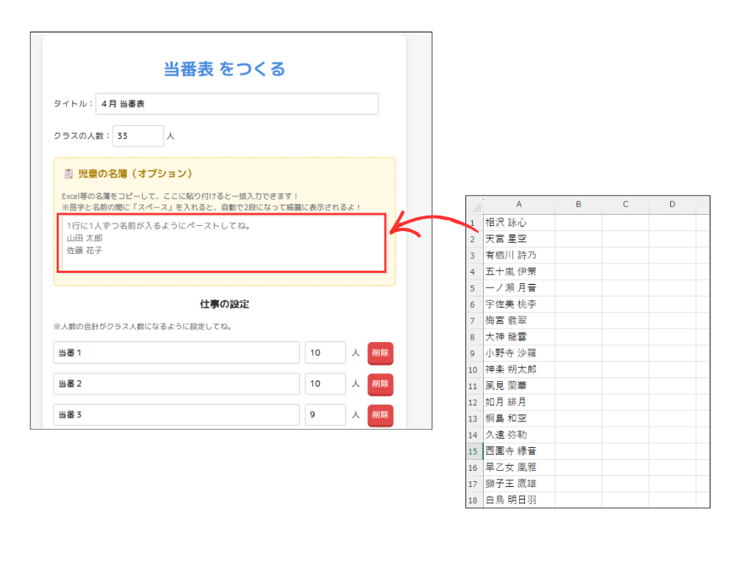Viewport: 754px width, 565px height.
Task: Click the row 15 header in the spreadsheet
Action: (x=473, y=451)
